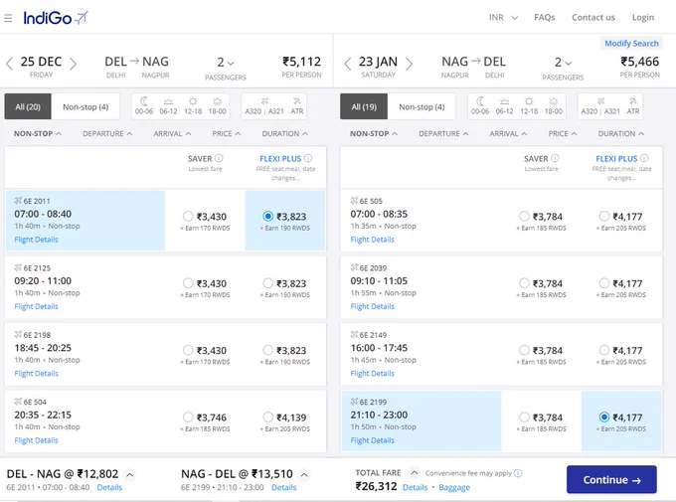
Task: Select Flexi Plus ₹3,823 for flight 6E 2125
Action: (x=267, y=283)
